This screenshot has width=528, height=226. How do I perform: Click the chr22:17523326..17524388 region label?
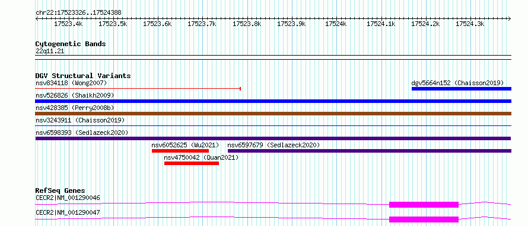click(x=78, y=13)
